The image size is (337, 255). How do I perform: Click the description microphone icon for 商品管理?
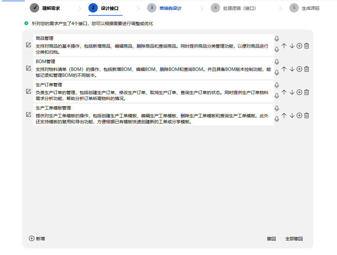277,50
